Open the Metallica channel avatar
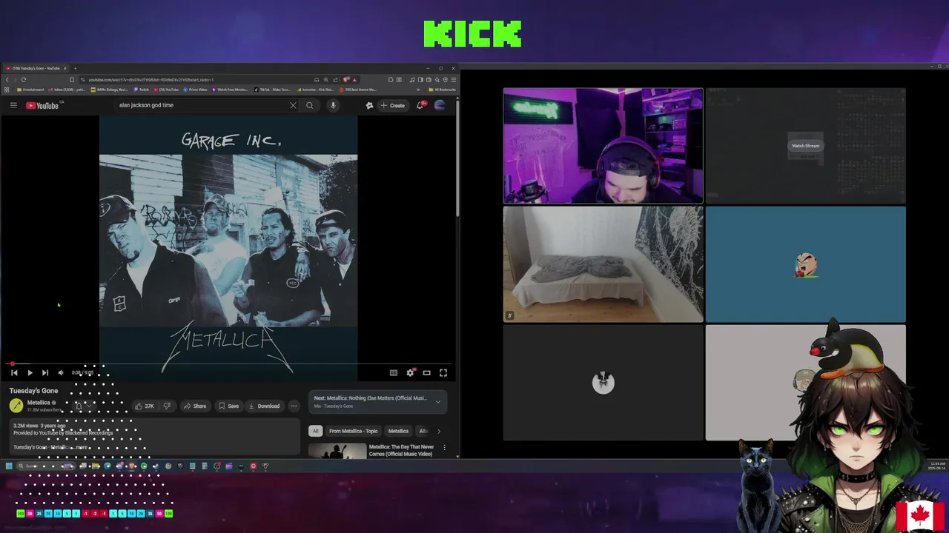The image size is (949, 533). click(16, 406)
